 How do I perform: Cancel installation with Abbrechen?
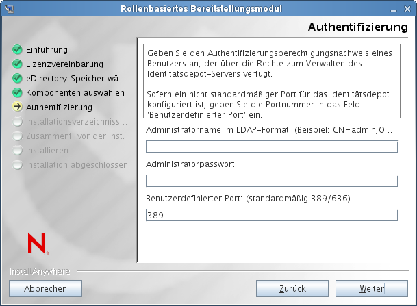click(x=45, y=288)
